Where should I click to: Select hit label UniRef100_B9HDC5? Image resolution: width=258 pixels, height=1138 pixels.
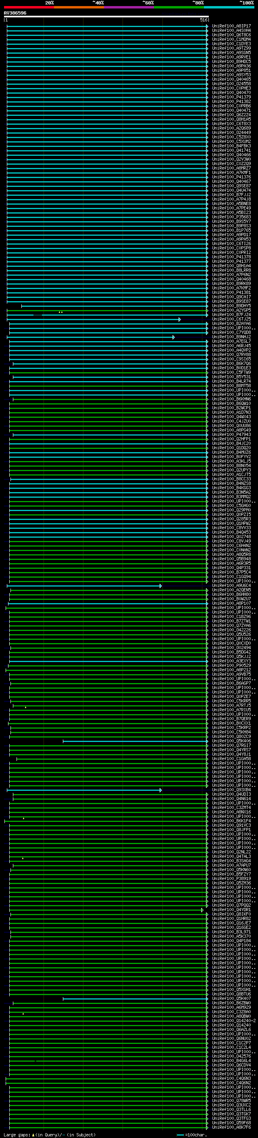(231, 61)
